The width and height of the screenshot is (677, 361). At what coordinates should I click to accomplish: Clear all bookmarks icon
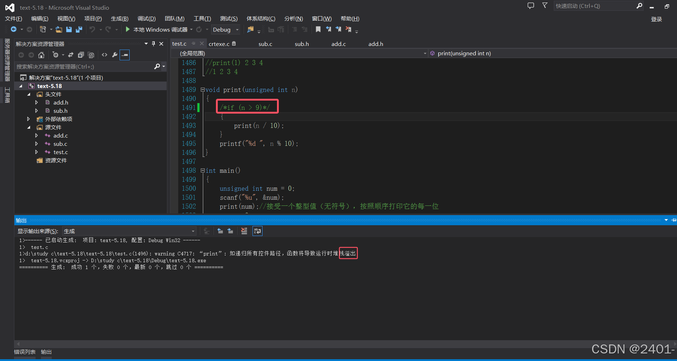pos(348,29)
